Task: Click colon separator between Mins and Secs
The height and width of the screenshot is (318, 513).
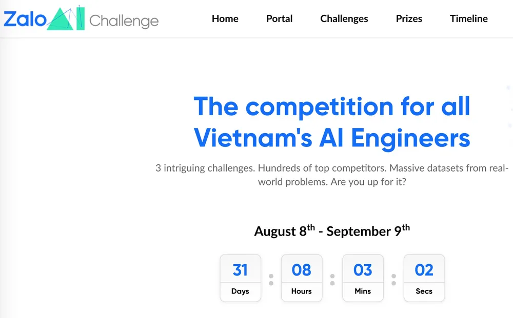Action: (x=393, y=280)
